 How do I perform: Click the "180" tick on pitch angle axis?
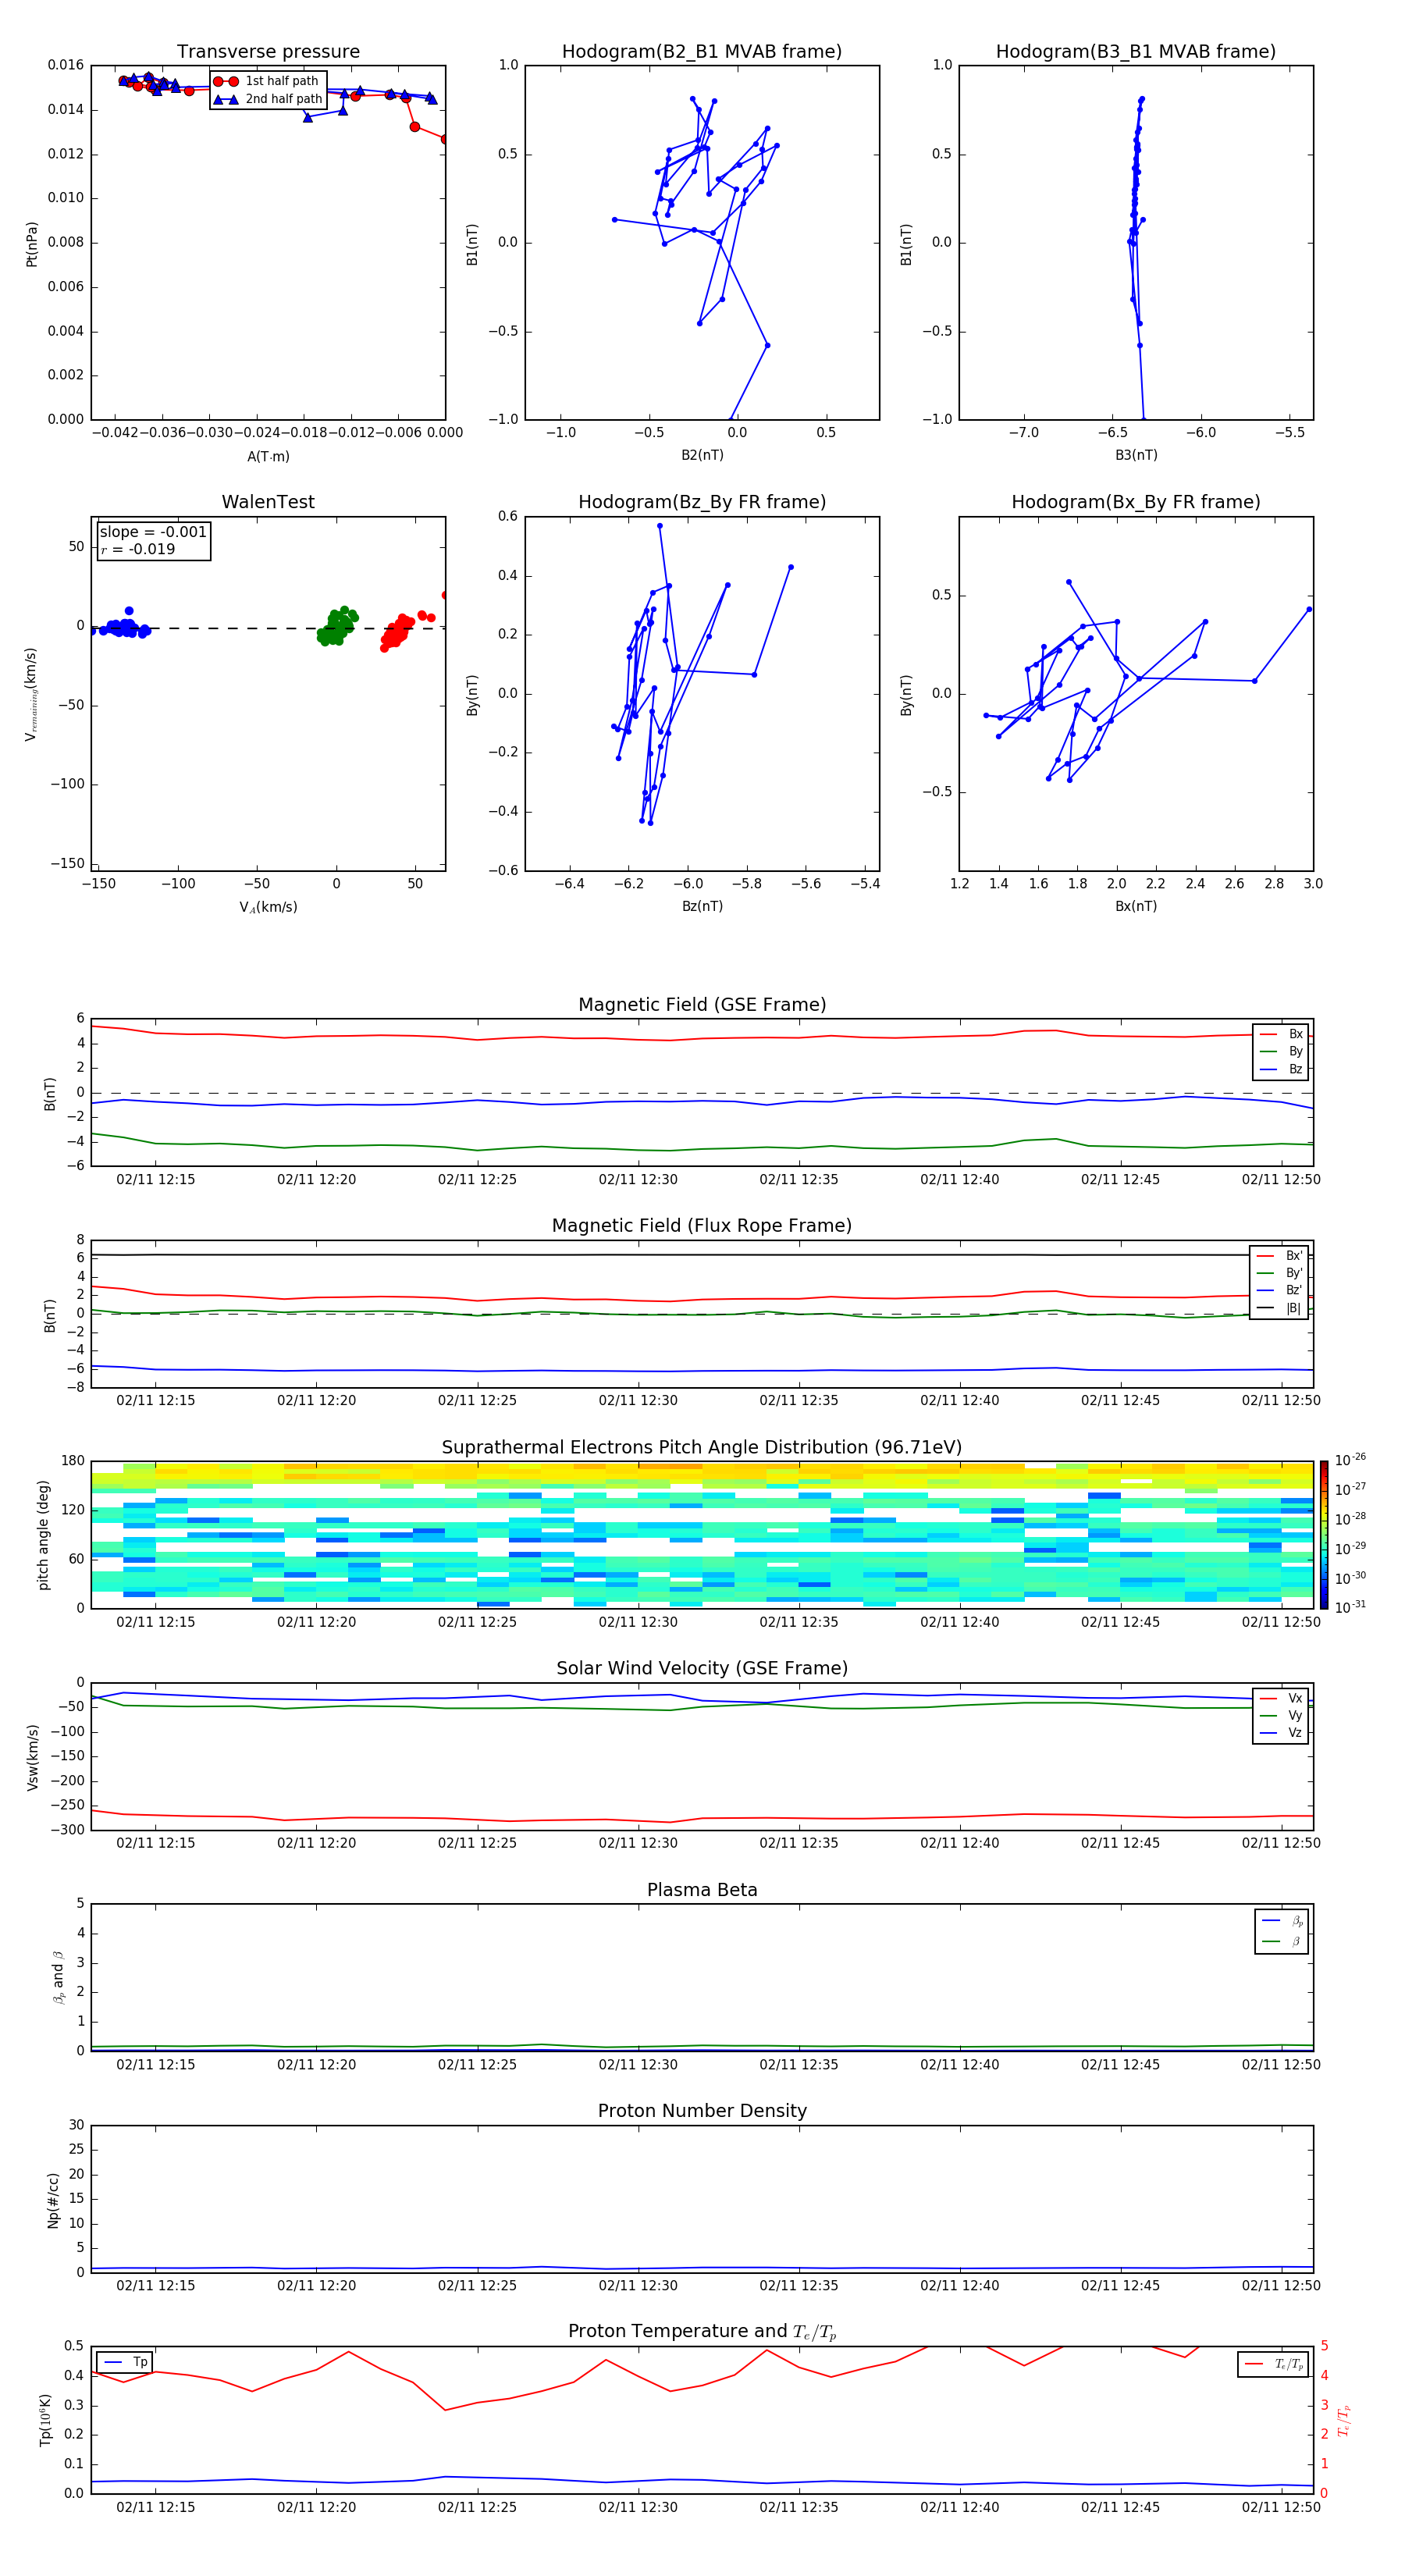pos(73,1461)
